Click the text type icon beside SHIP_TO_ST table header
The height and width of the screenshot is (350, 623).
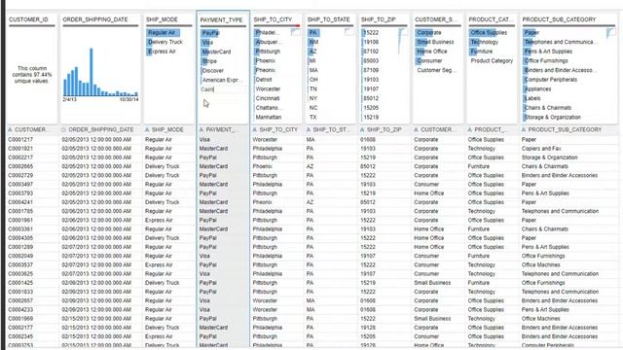point(309,129)
